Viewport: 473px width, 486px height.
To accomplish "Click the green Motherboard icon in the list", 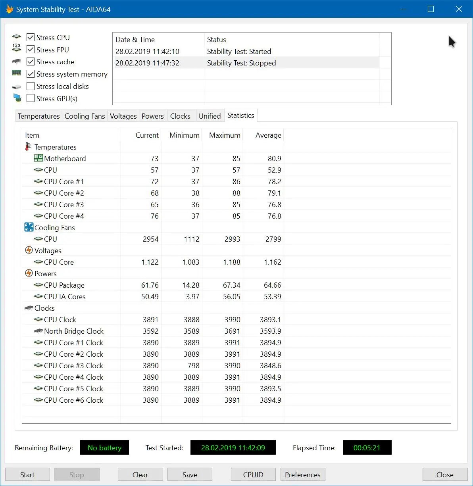I will pos(38,158).
